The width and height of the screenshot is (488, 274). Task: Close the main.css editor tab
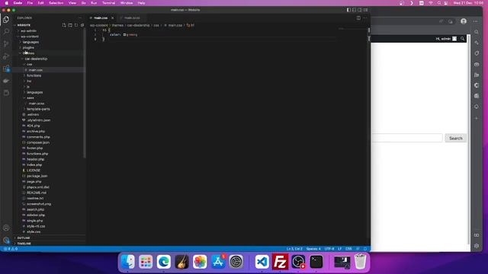click(113, 18)
